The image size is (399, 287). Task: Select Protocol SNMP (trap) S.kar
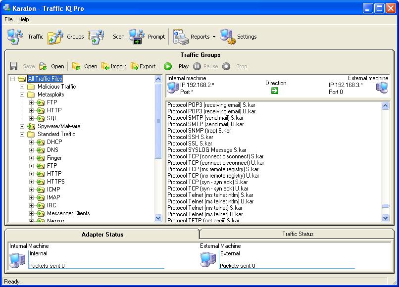199,131
